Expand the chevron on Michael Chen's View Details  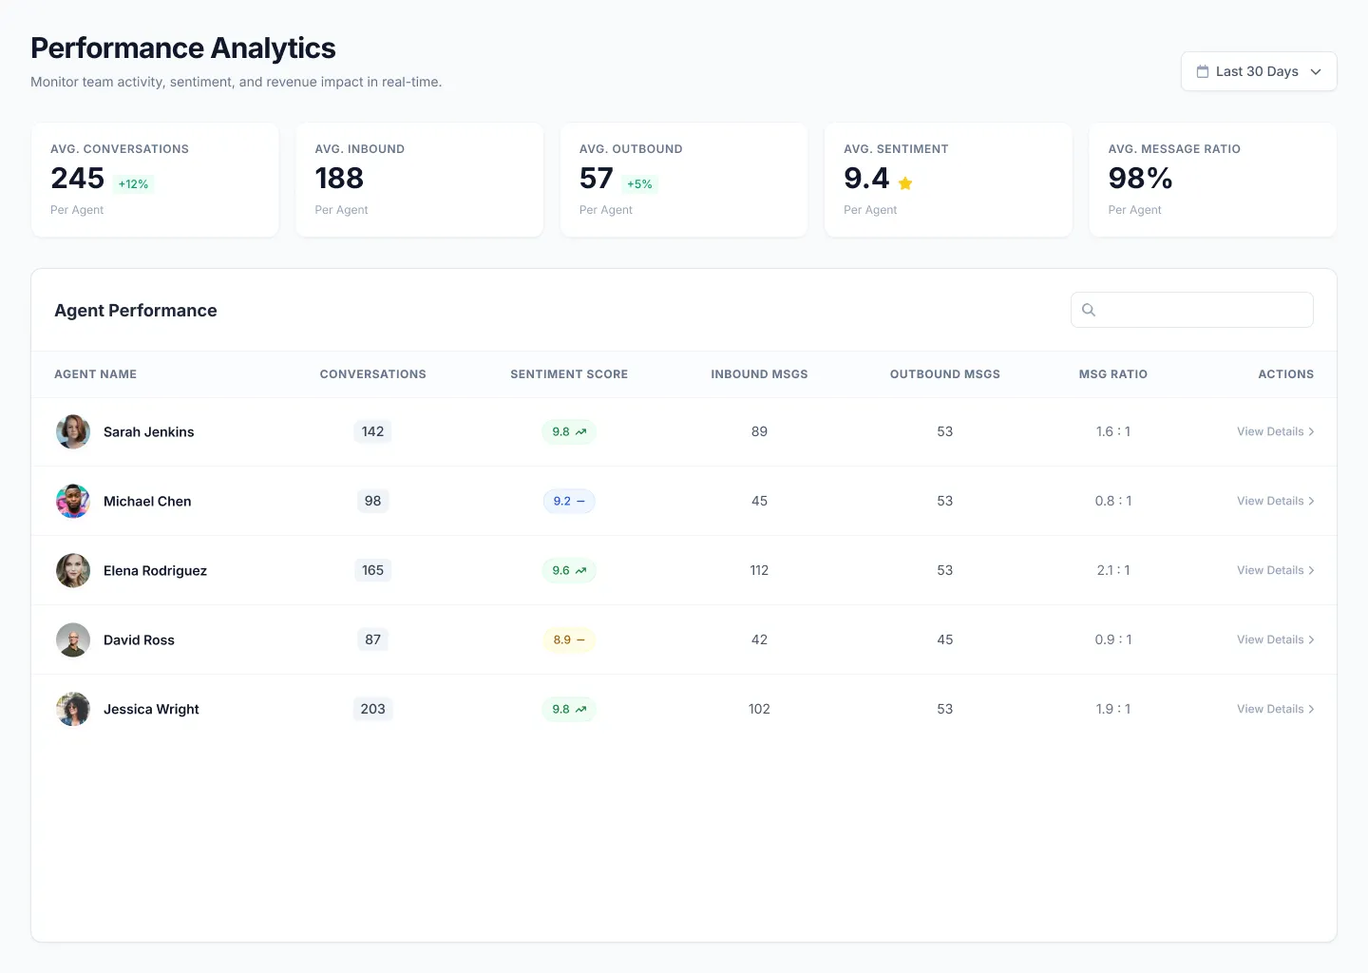click(1312, 501)
